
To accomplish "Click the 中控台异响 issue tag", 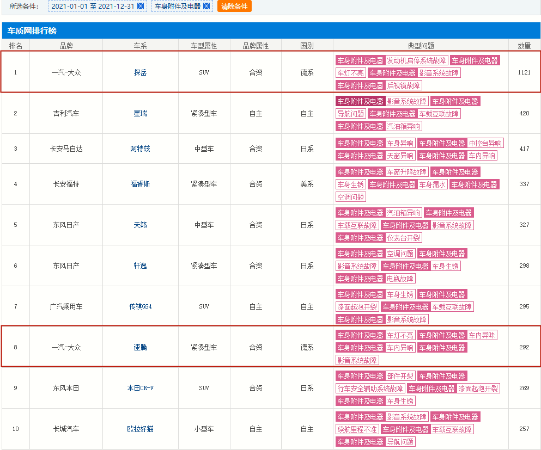I will [485, 143].
